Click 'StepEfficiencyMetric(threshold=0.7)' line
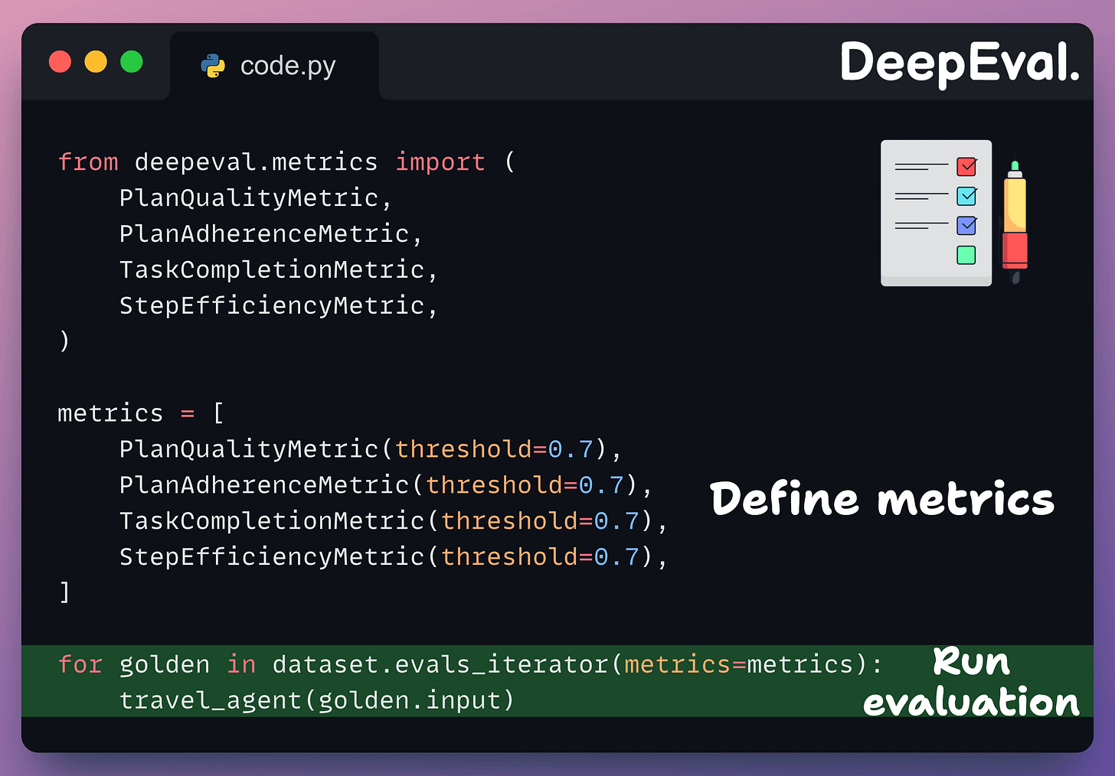 coord(394,557)
